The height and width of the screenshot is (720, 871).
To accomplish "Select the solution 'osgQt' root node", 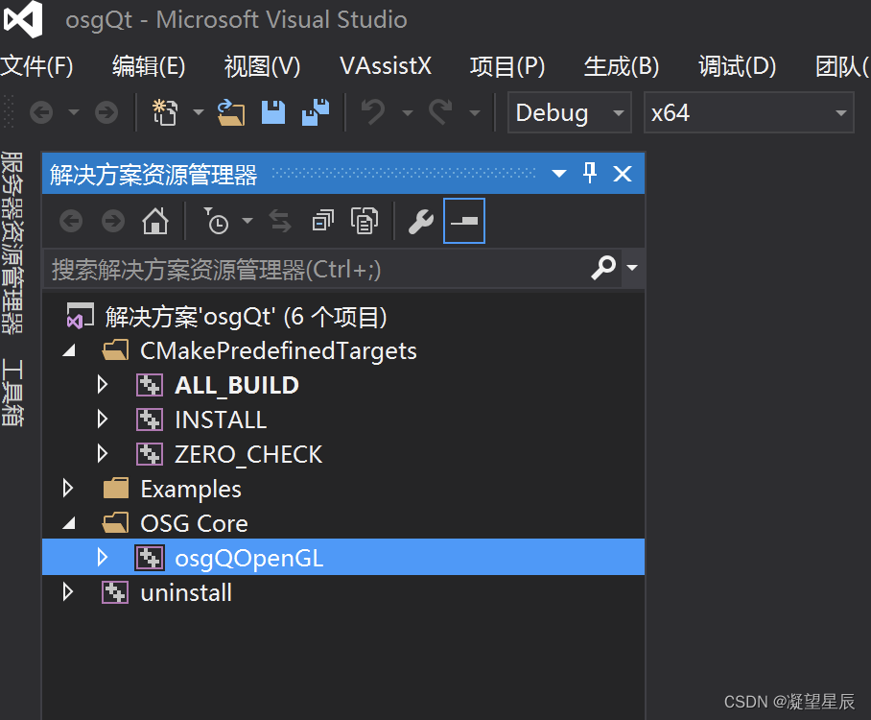I will click(x=247, y=317).
